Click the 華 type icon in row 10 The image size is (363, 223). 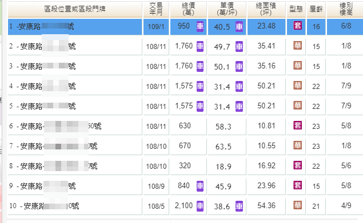(x=297, y=205)
